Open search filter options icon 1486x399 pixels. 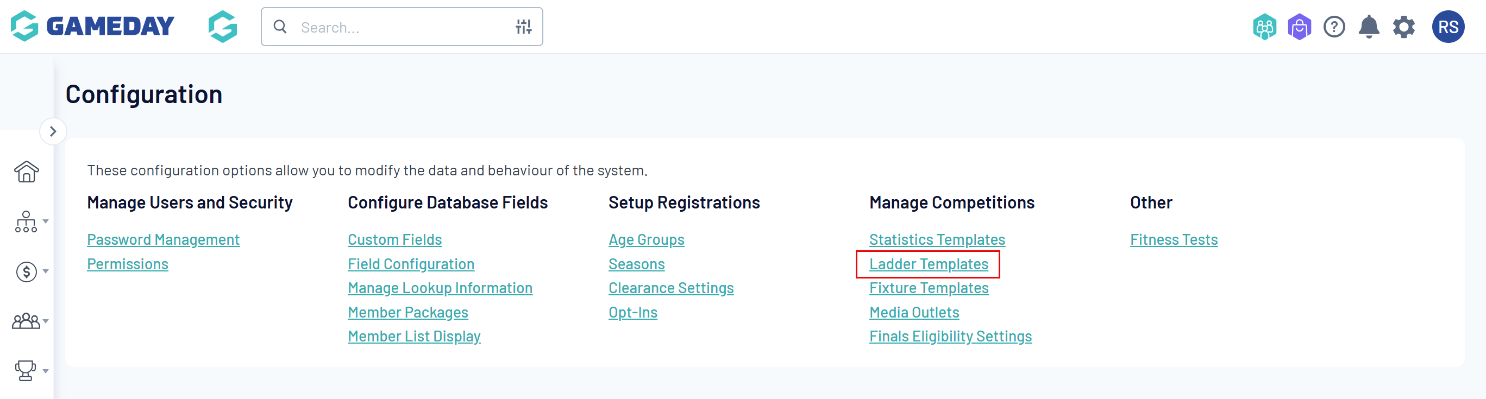pyautogui.click(x=523, y=27)
